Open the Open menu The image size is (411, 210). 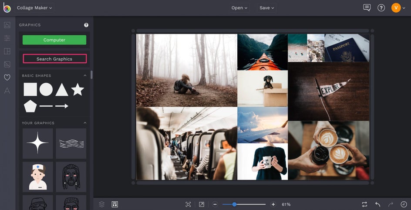(x=239, y=8)
